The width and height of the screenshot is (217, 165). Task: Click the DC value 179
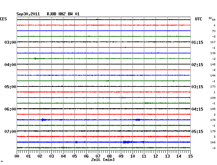pyautogui.click(x=213, y=131)
